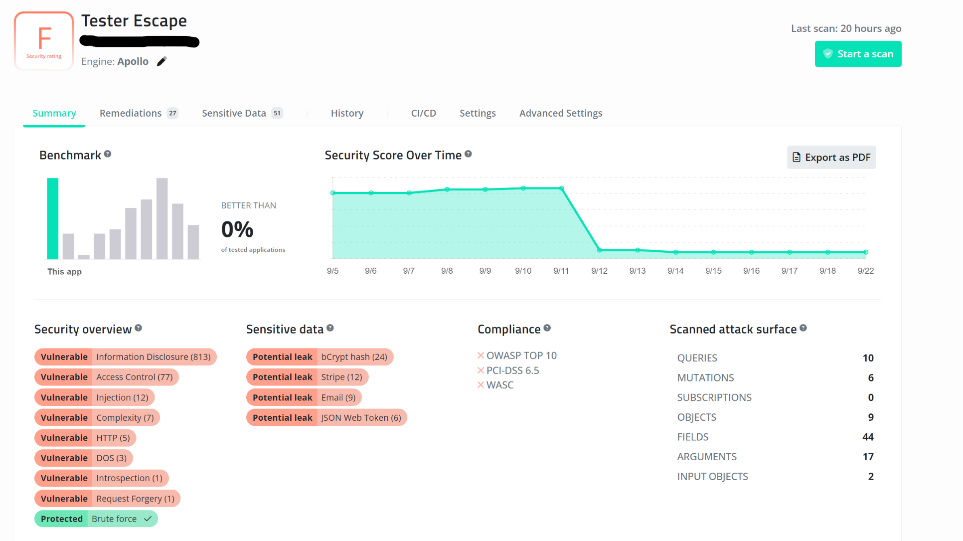Click the Sensitive data help icon
The width and height of the screenshot is (963, 541).
point(330,328)
